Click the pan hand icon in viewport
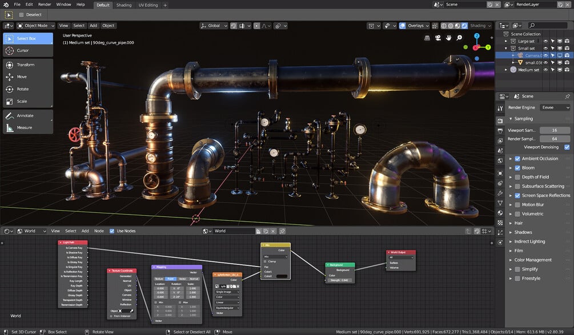Image resolution: width=574 pixels, height=335 pixels. [448, 38]
